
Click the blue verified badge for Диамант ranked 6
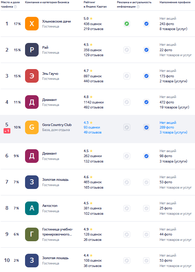coord(146,156)
